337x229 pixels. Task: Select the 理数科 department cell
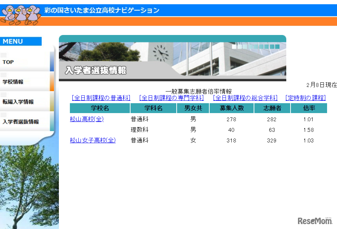point(140,130)
